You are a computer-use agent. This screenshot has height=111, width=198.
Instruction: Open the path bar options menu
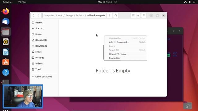point(109,15)
